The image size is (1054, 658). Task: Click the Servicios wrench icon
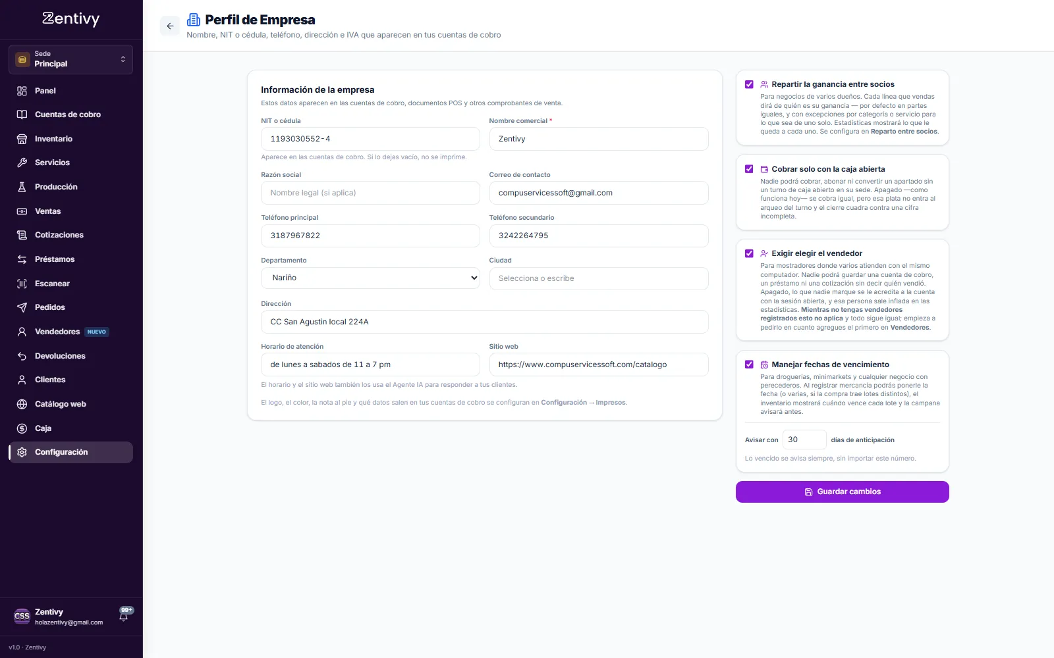(22, 163)
